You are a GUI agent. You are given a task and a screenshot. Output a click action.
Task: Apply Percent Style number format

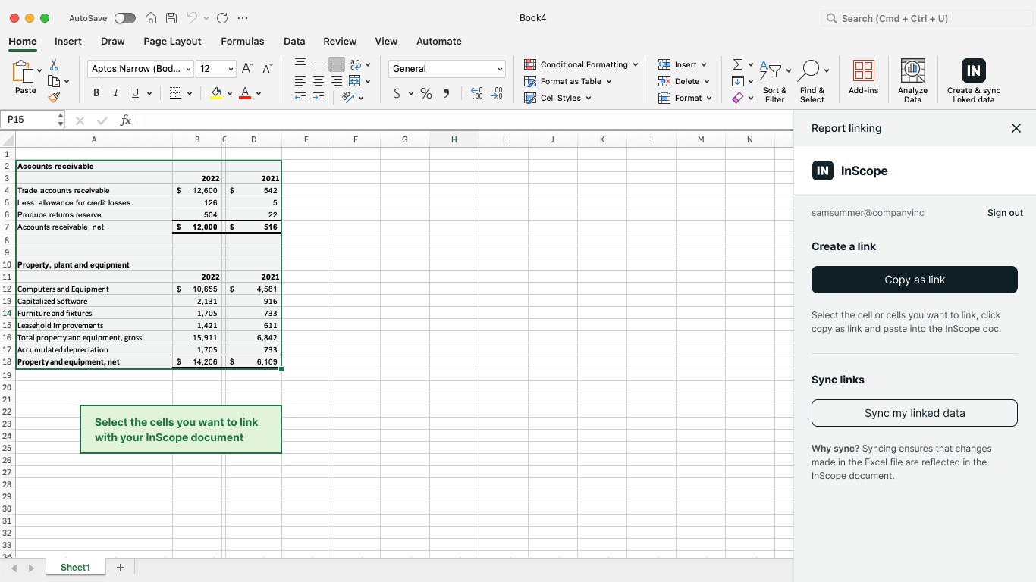pos(426,93)
